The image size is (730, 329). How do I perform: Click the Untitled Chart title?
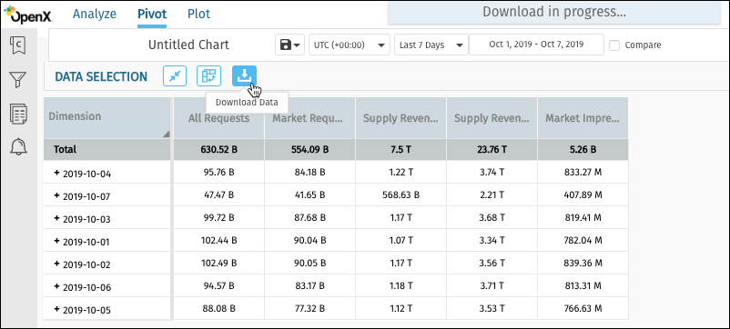click(188, 45)
